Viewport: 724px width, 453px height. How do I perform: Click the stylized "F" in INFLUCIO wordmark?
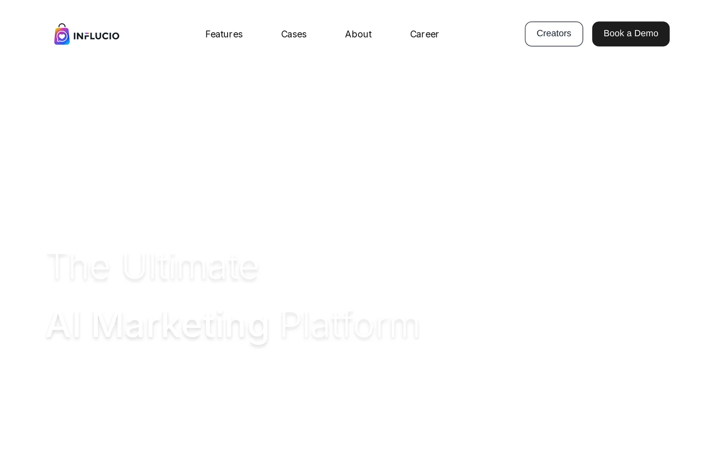87,36
